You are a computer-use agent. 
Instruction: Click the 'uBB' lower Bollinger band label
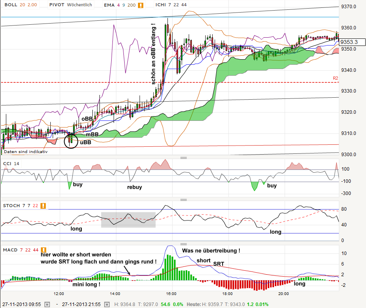coord(85,142)
